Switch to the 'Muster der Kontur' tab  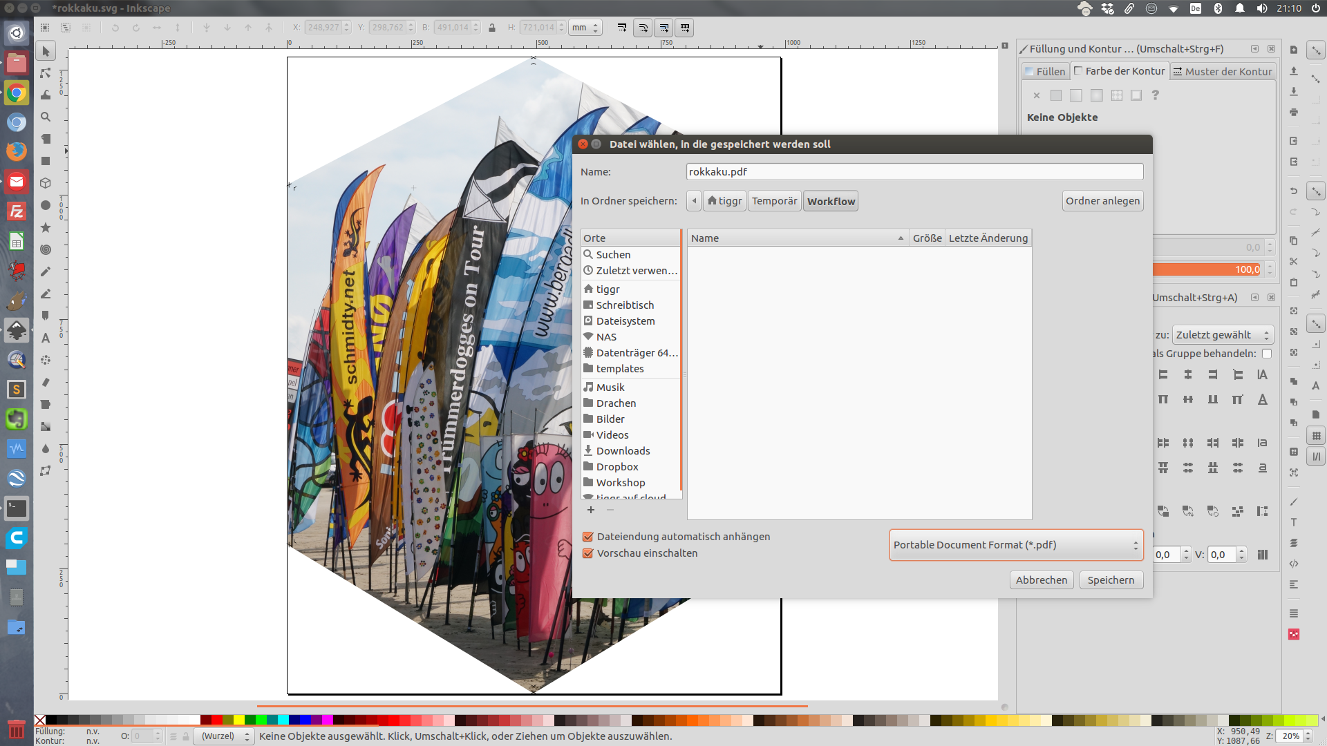pyautogui.click(x=1222, y=71)
